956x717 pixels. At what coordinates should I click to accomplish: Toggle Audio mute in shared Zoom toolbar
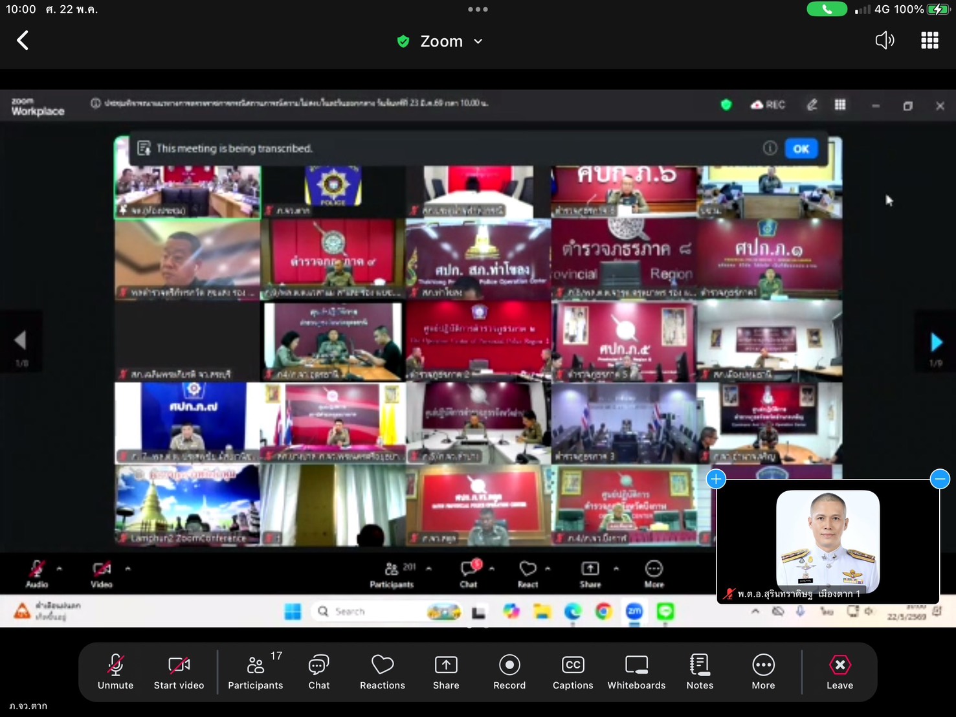[37, 573]
